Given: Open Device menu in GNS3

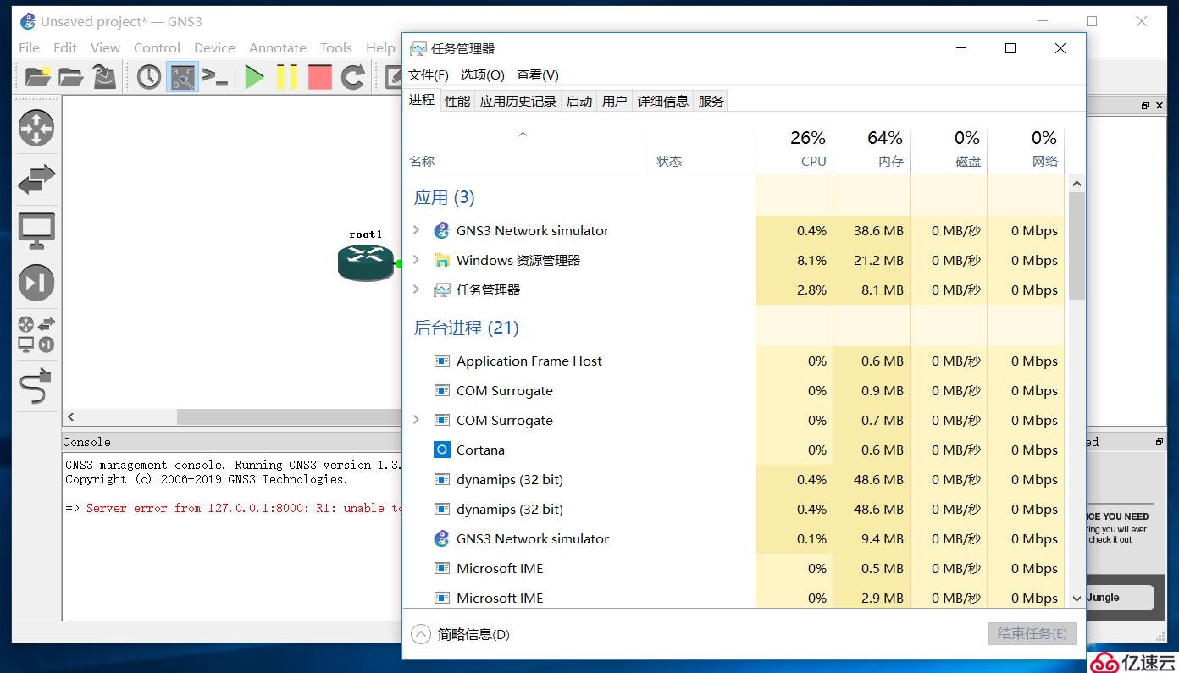Looking at the screenshot, I should tap(214, 47).
